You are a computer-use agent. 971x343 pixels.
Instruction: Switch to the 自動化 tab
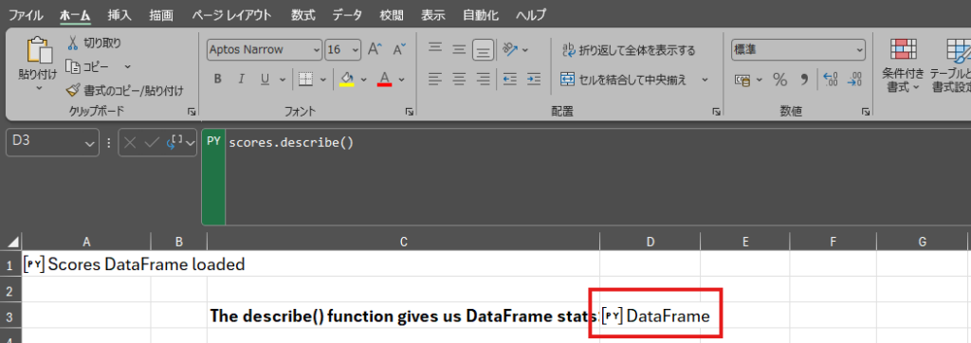pyautogui.click(x=481, y=15)
